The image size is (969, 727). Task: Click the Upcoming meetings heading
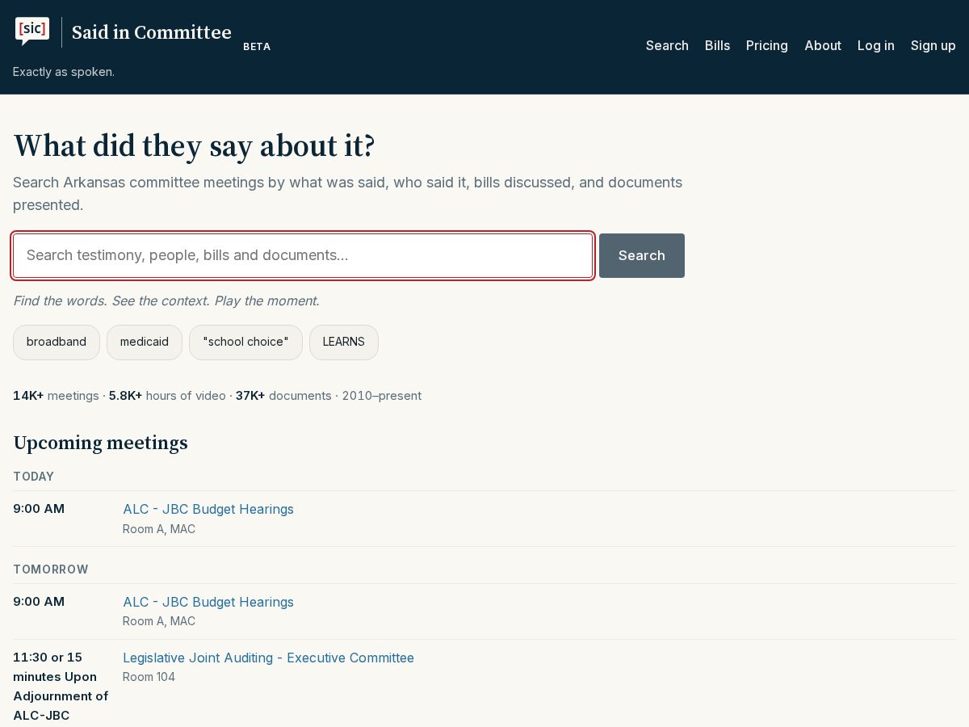click(x=100, y=443)
